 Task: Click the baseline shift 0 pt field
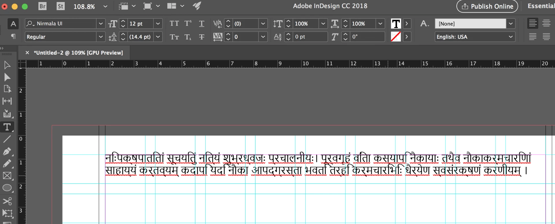tap(310, 37)
